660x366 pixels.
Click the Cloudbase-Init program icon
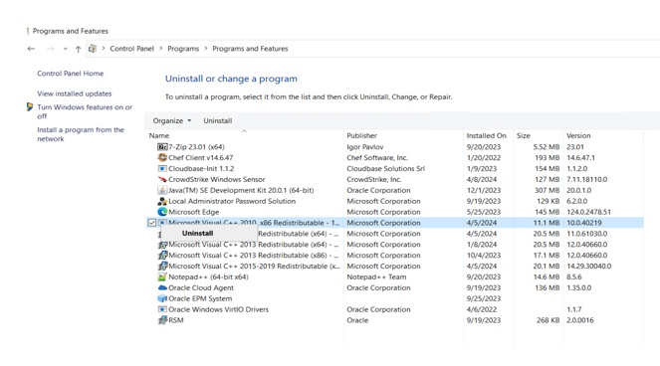pyautogui.click(x=162, y=169)
